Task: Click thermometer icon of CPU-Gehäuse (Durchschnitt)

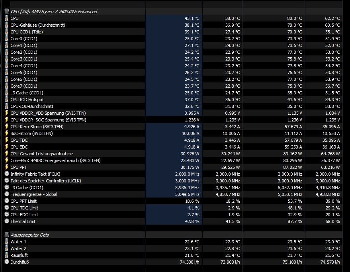Action: coord(7,25)
